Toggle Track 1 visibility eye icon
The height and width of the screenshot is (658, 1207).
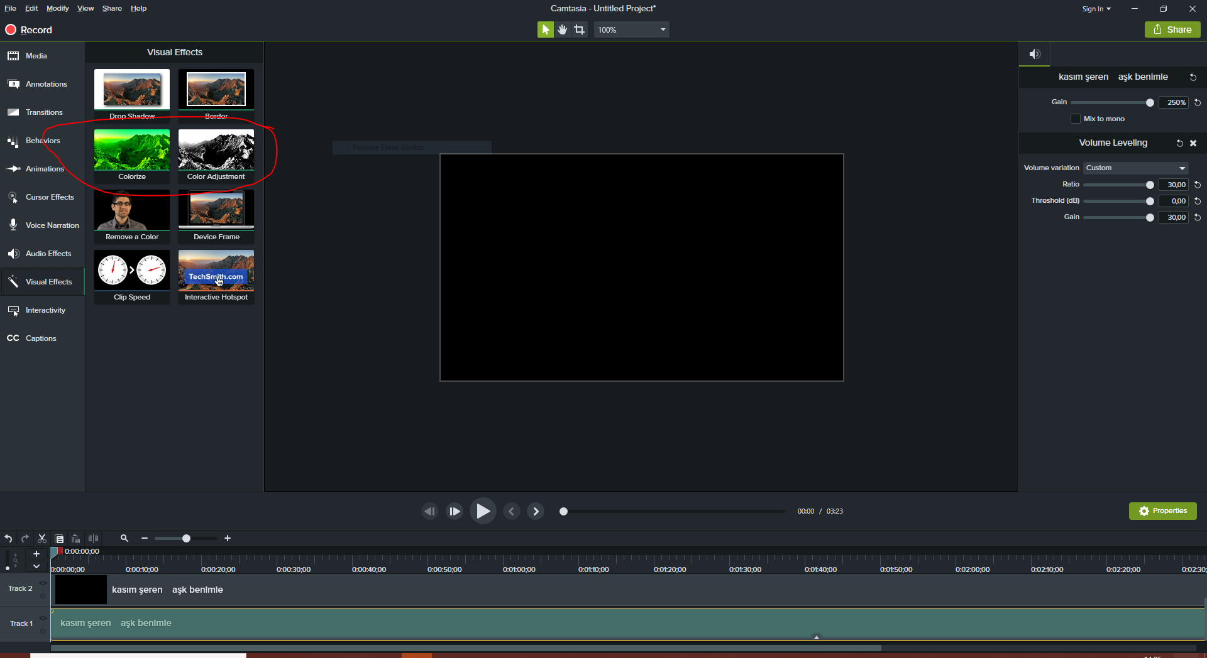[x=43, y=618]
